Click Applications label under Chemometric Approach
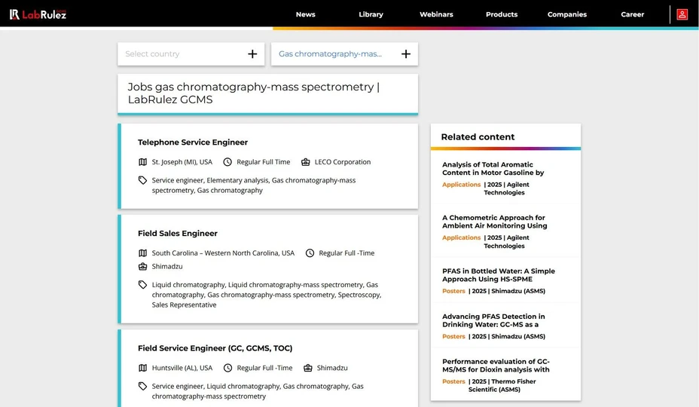 tap(461, 237)
